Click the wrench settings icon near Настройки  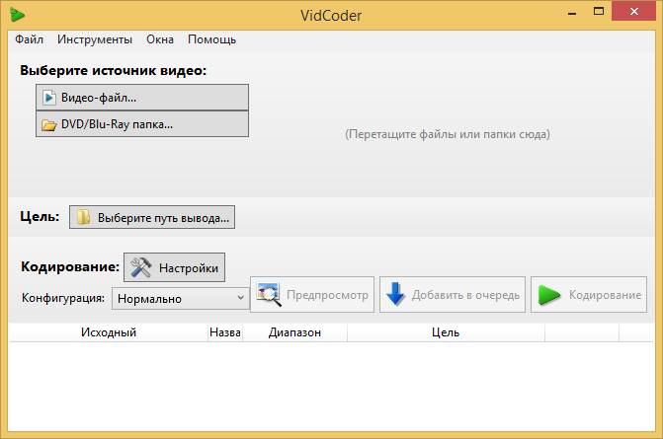click(x=141, y=267)
